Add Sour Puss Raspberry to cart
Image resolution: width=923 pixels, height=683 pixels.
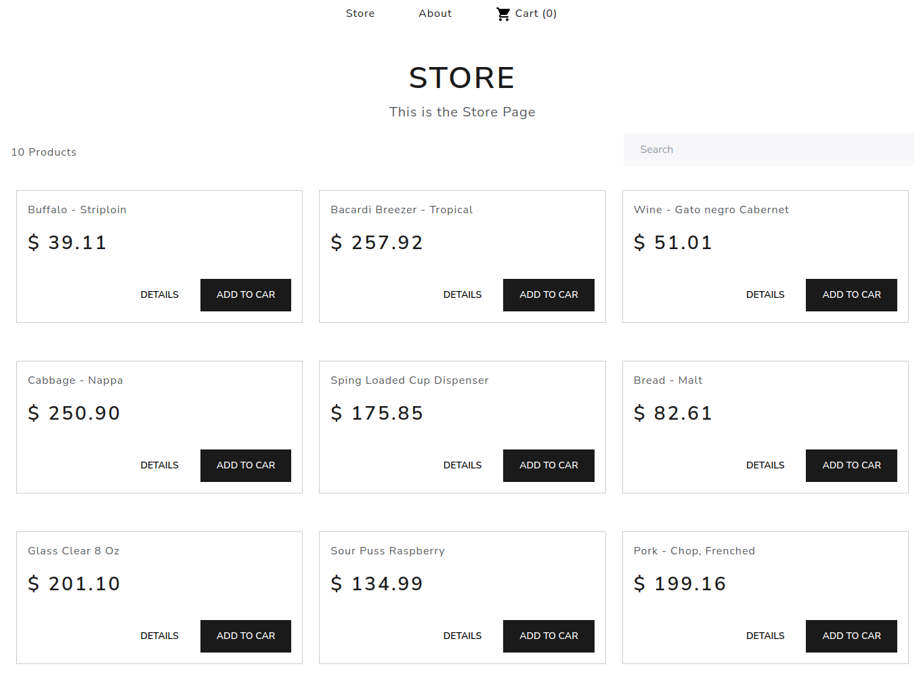pos(549,636)
